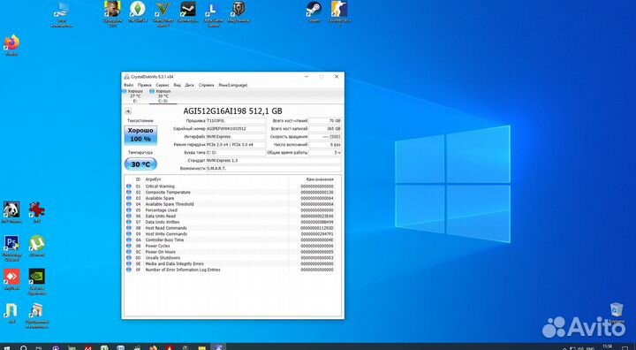
Task: Select the Photoshop CS6 desktop shortcut
Action: pos(11,248)
